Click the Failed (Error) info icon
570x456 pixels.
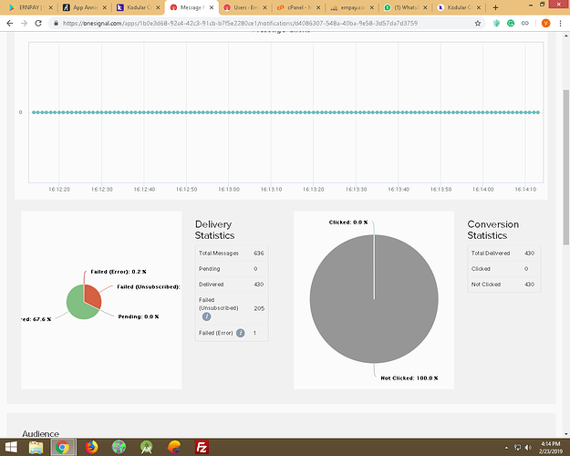click(240, 333)
